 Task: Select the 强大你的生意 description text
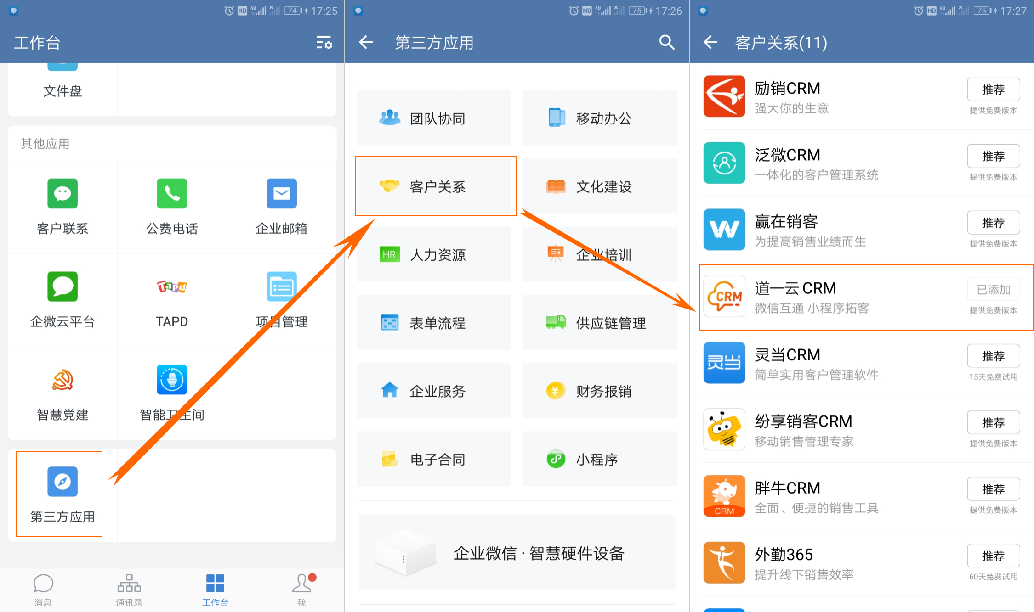(791, 108)
